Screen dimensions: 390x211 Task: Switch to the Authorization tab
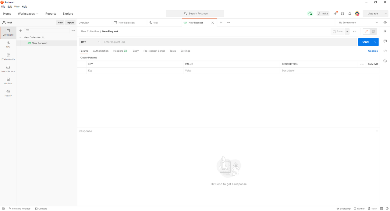coord(101,51)
